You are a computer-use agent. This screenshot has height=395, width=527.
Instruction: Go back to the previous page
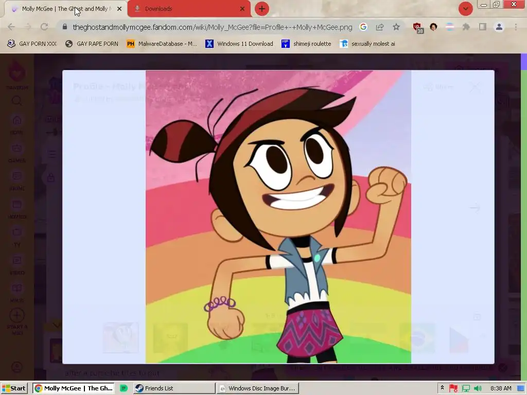click(x=11, y=27)
